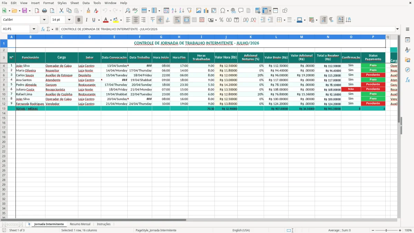Screen dimensions: 414x233
Task: Click zoom in plus button
Action: click(x=400, y=230)
